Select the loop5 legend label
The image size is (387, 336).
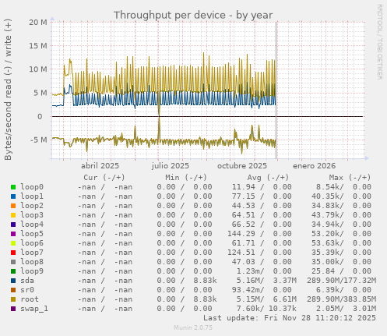tap(32, 234)
